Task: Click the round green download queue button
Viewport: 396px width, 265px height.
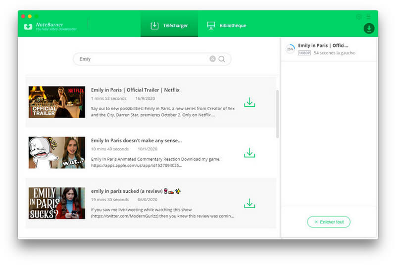Action: (x=369, y=28)
